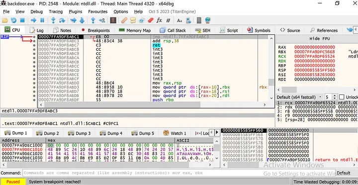The height and width of the screenshot is (185, 358).
Task: Toggle breakpoint bullet at address 00007FFA9DF8ABD7
Action: 34,92
